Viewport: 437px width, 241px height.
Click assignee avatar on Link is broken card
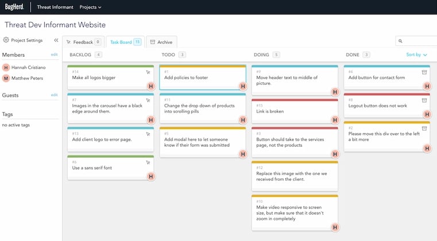335,119
